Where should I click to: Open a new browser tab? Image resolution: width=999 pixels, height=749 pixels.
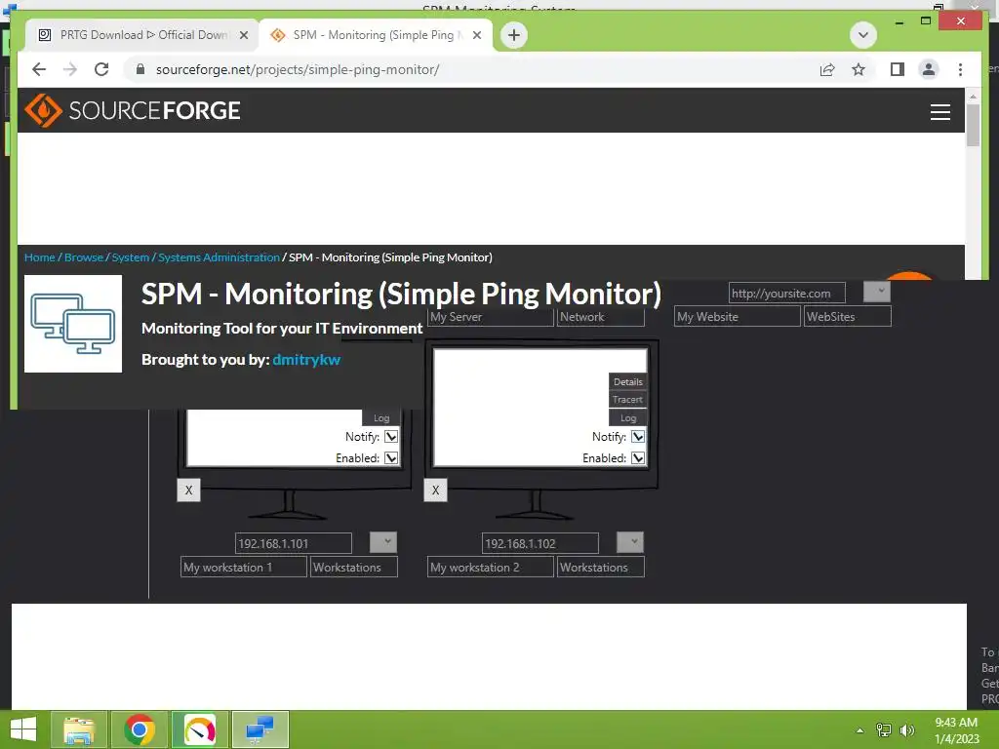(x=514, y=35)
